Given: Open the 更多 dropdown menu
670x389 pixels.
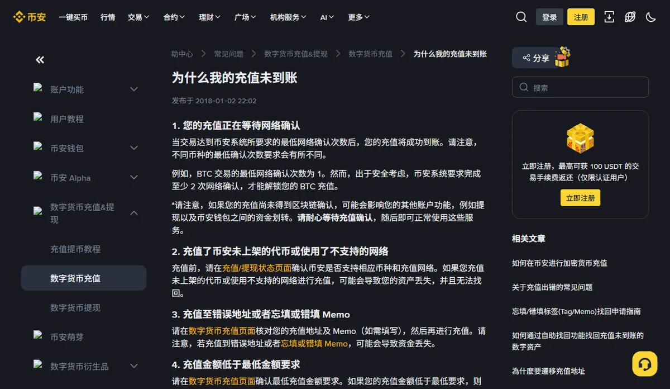Looking at the screenshot, I should (x=359, y=17).
